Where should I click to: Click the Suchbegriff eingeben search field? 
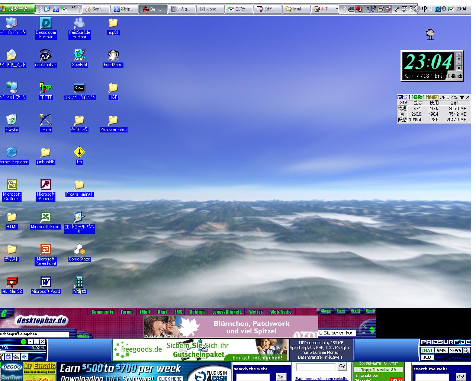(34, 334)
